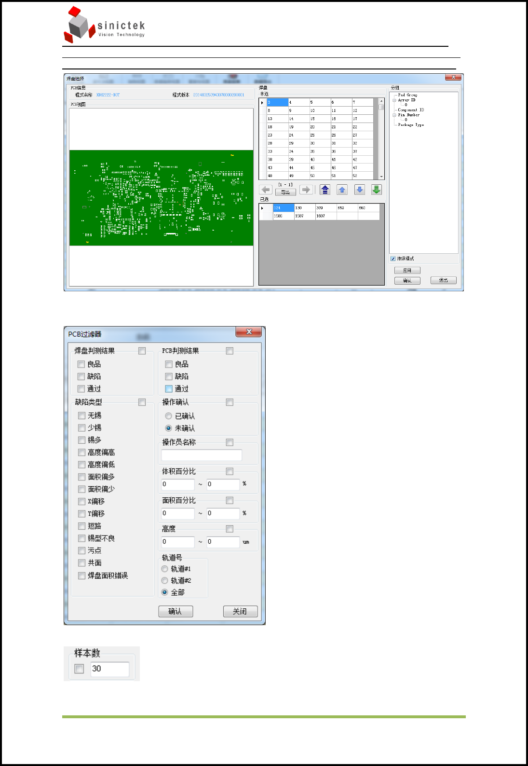The image size is (528, 766).
Task: Check the 短路 defect type
Action: tap(81, 526)
